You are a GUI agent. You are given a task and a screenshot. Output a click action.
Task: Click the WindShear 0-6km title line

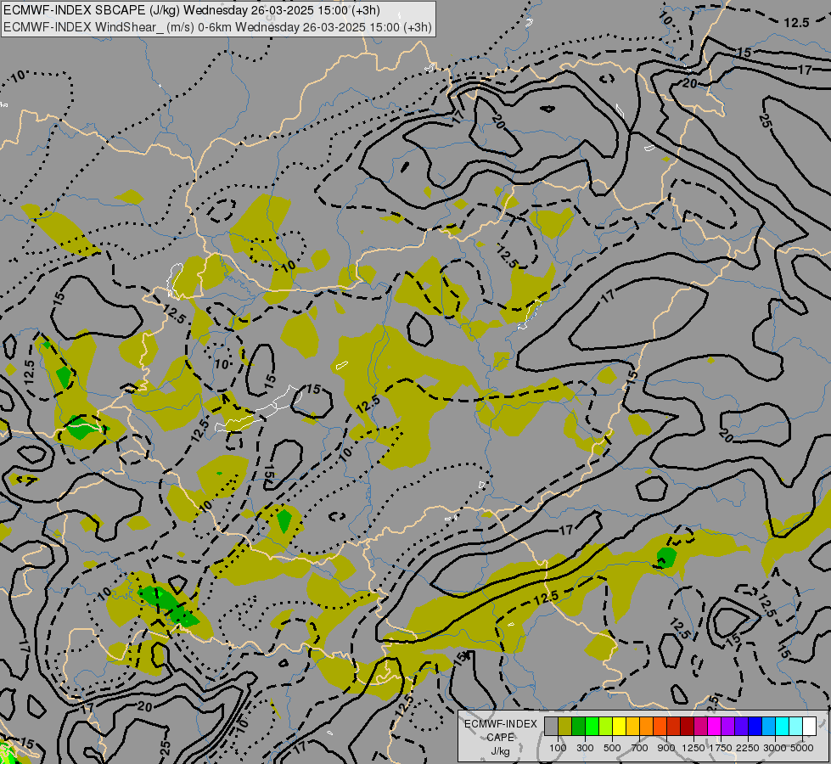(217, 27)
